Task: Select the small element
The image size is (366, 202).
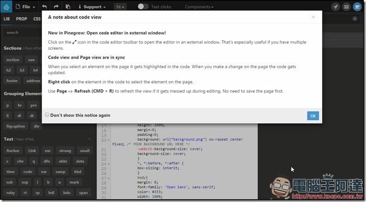Action: point(85,151)
